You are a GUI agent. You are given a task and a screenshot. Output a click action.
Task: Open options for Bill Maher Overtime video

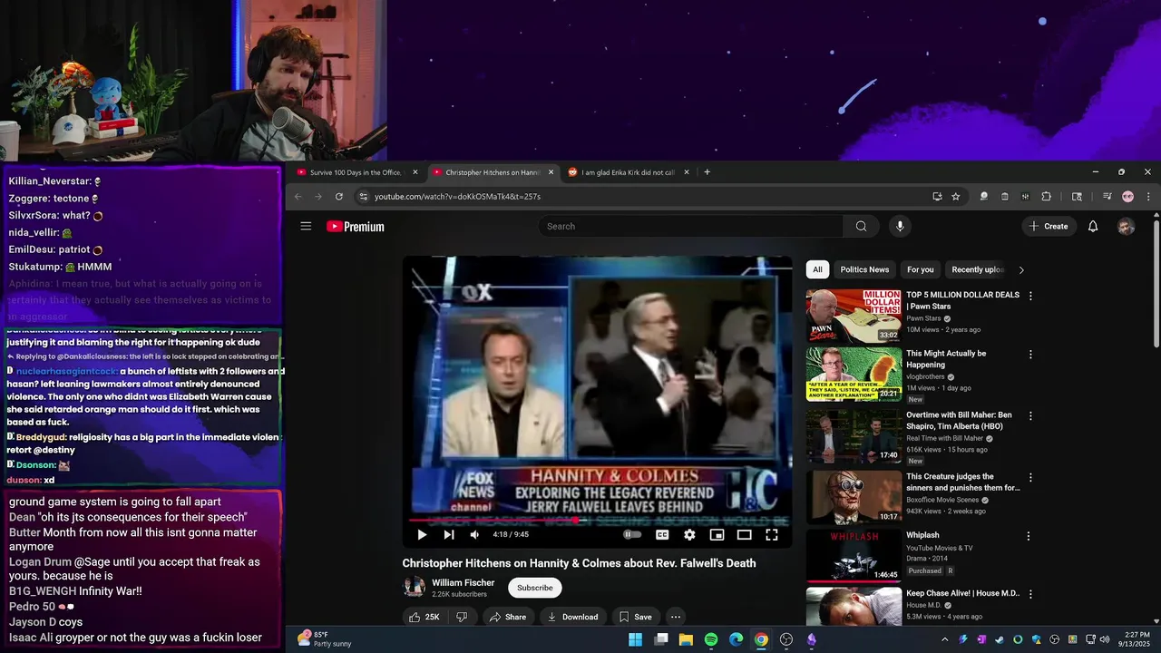pos(1030,416)
